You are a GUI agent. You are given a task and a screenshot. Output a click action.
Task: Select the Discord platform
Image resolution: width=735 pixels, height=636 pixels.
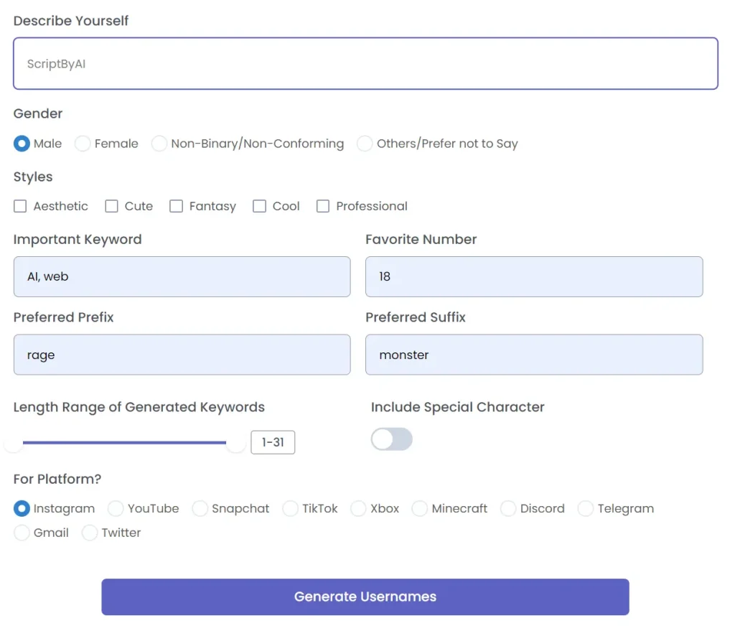[508, 508]
